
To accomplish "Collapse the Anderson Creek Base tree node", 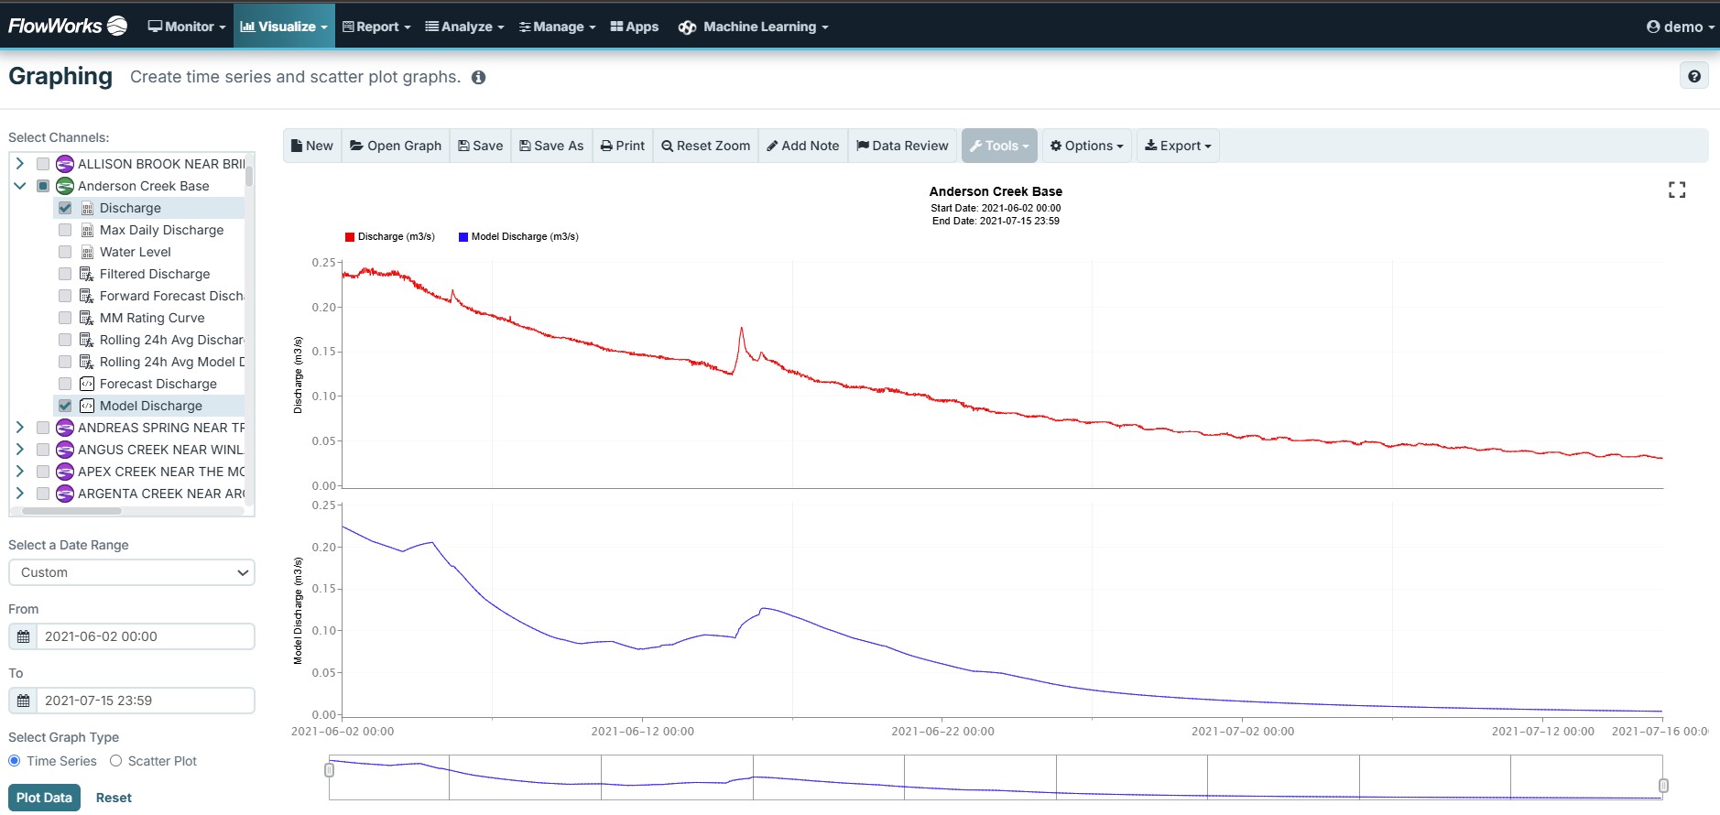I will tap(20, 186).
